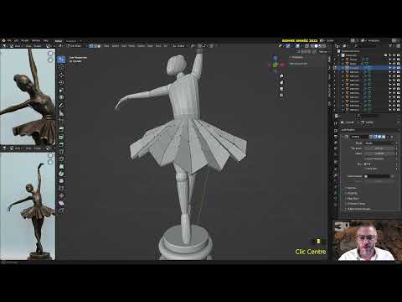Toggle the camera view icon
Screen dimensions: 402x302
coord(281,89)
